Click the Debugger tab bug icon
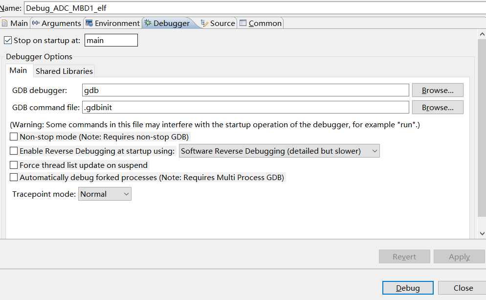486x300 pixels. point(148,23)
